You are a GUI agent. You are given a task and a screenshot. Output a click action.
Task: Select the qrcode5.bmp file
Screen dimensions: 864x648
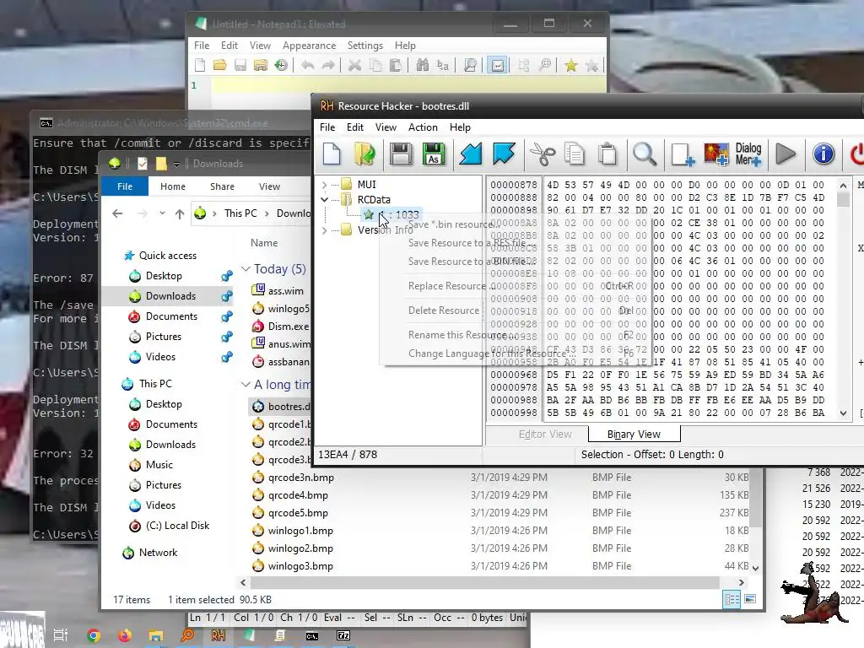point(298,513)
